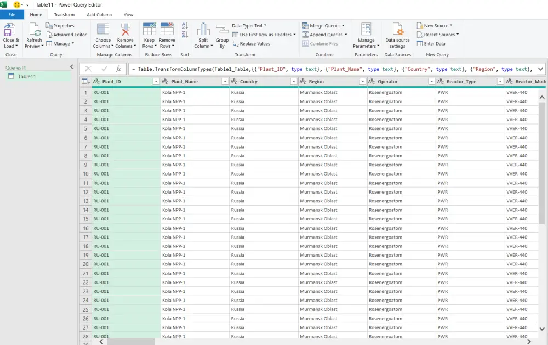Open the Region column filter dropdown
This screenshot has width=548, height=345.
tap(362, 82)
